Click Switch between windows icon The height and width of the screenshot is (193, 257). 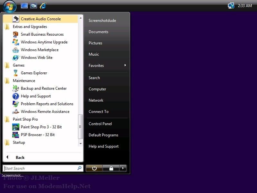click(x=34, y=6)
